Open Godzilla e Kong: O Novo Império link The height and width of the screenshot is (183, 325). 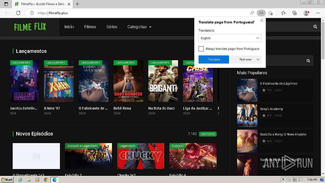point(283,134)
